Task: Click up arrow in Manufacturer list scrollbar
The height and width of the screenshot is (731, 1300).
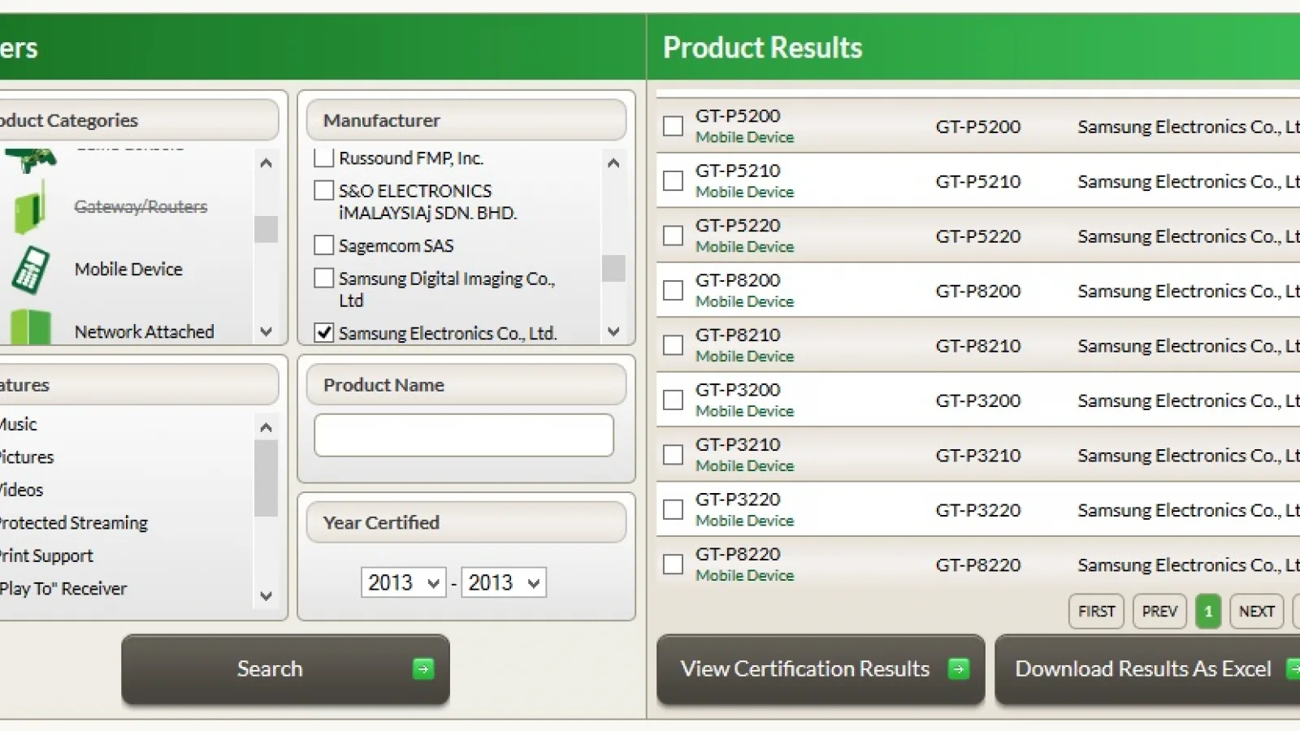Action: point(613,163)
